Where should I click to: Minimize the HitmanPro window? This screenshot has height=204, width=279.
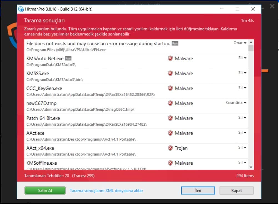(222, 9)
